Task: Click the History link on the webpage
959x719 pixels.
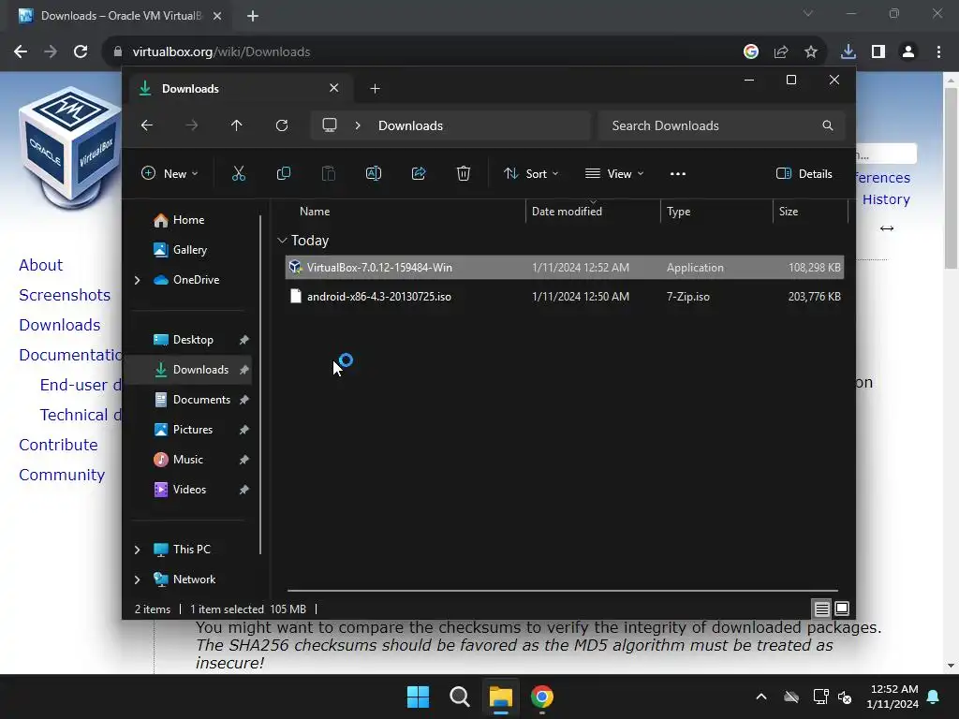Action: pyautogui.click(x=886, y=199)
